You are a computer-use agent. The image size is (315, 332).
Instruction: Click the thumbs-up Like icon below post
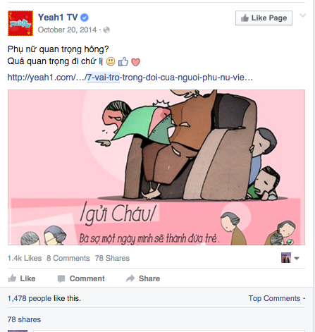click(12, 278)
